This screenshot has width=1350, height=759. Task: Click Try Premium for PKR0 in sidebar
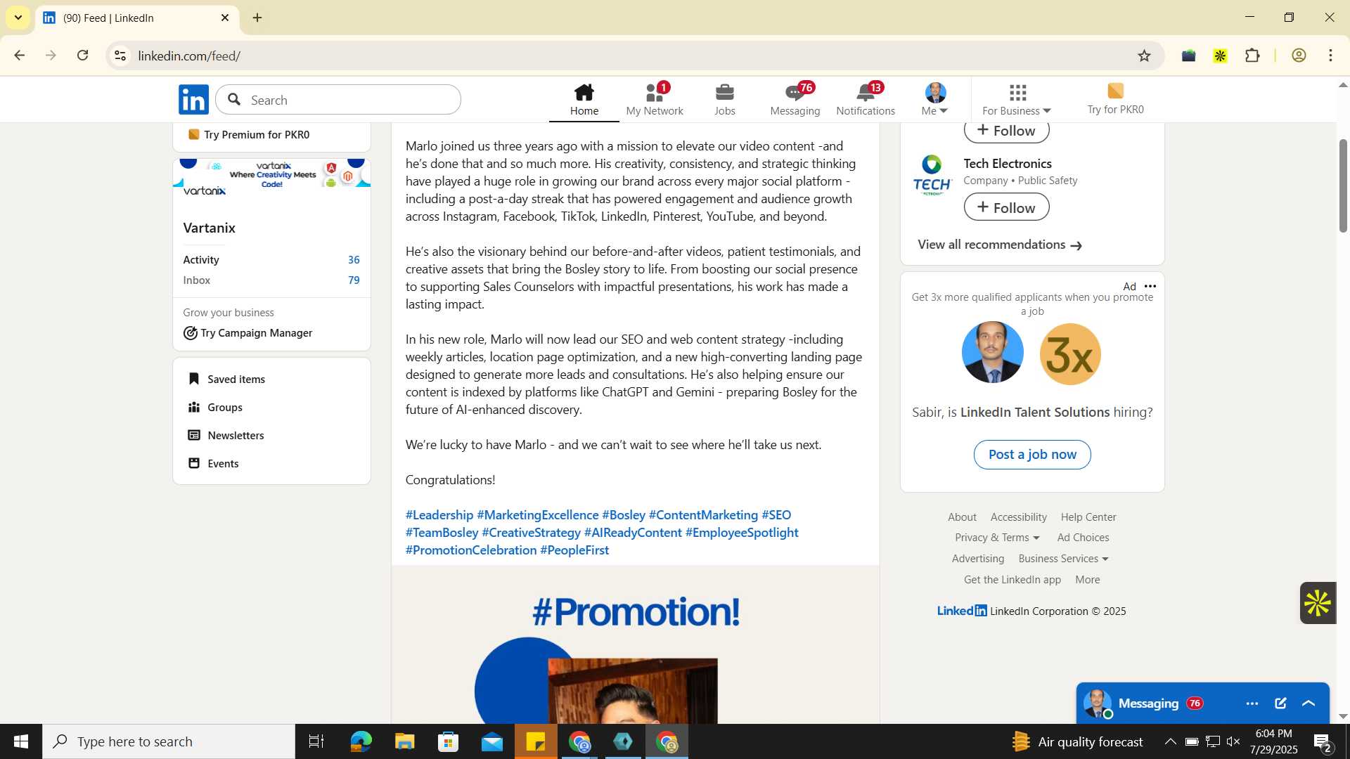tap(257, 135)
